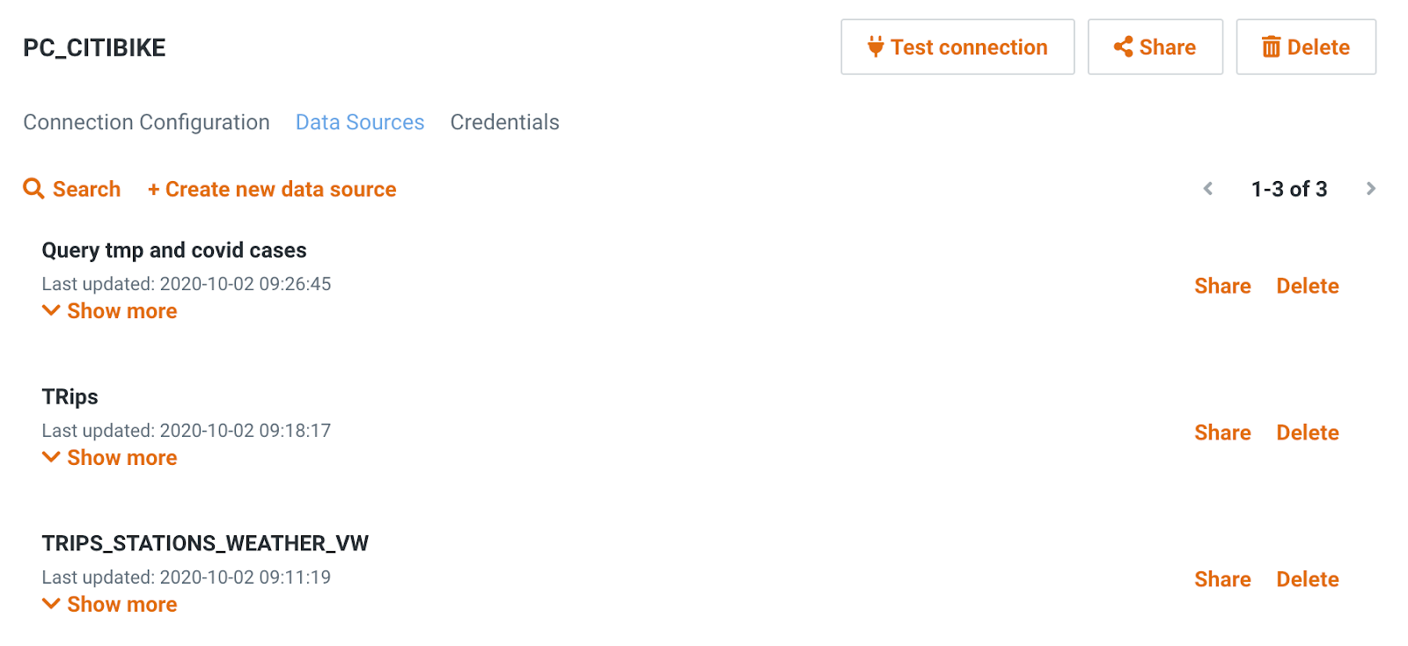Select the Data Sources tab

(360, 122)
